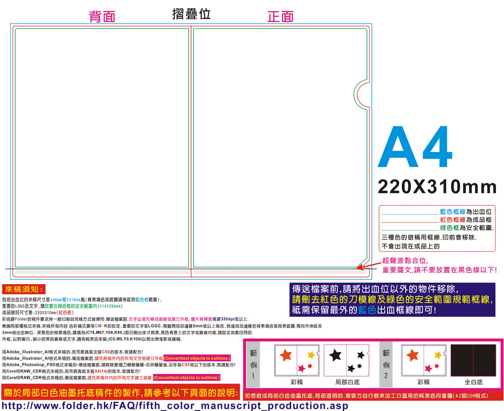Click the 220X310mm size text
Viewport: 504px width, 411px height.
(x=437, y=186)
